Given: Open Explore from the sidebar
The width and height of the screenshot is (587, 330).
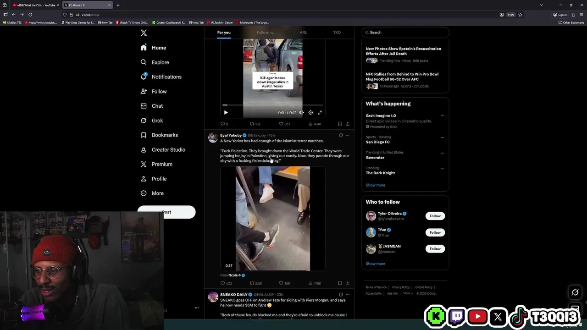Looking at the screenshot, I should coord(155,62).
